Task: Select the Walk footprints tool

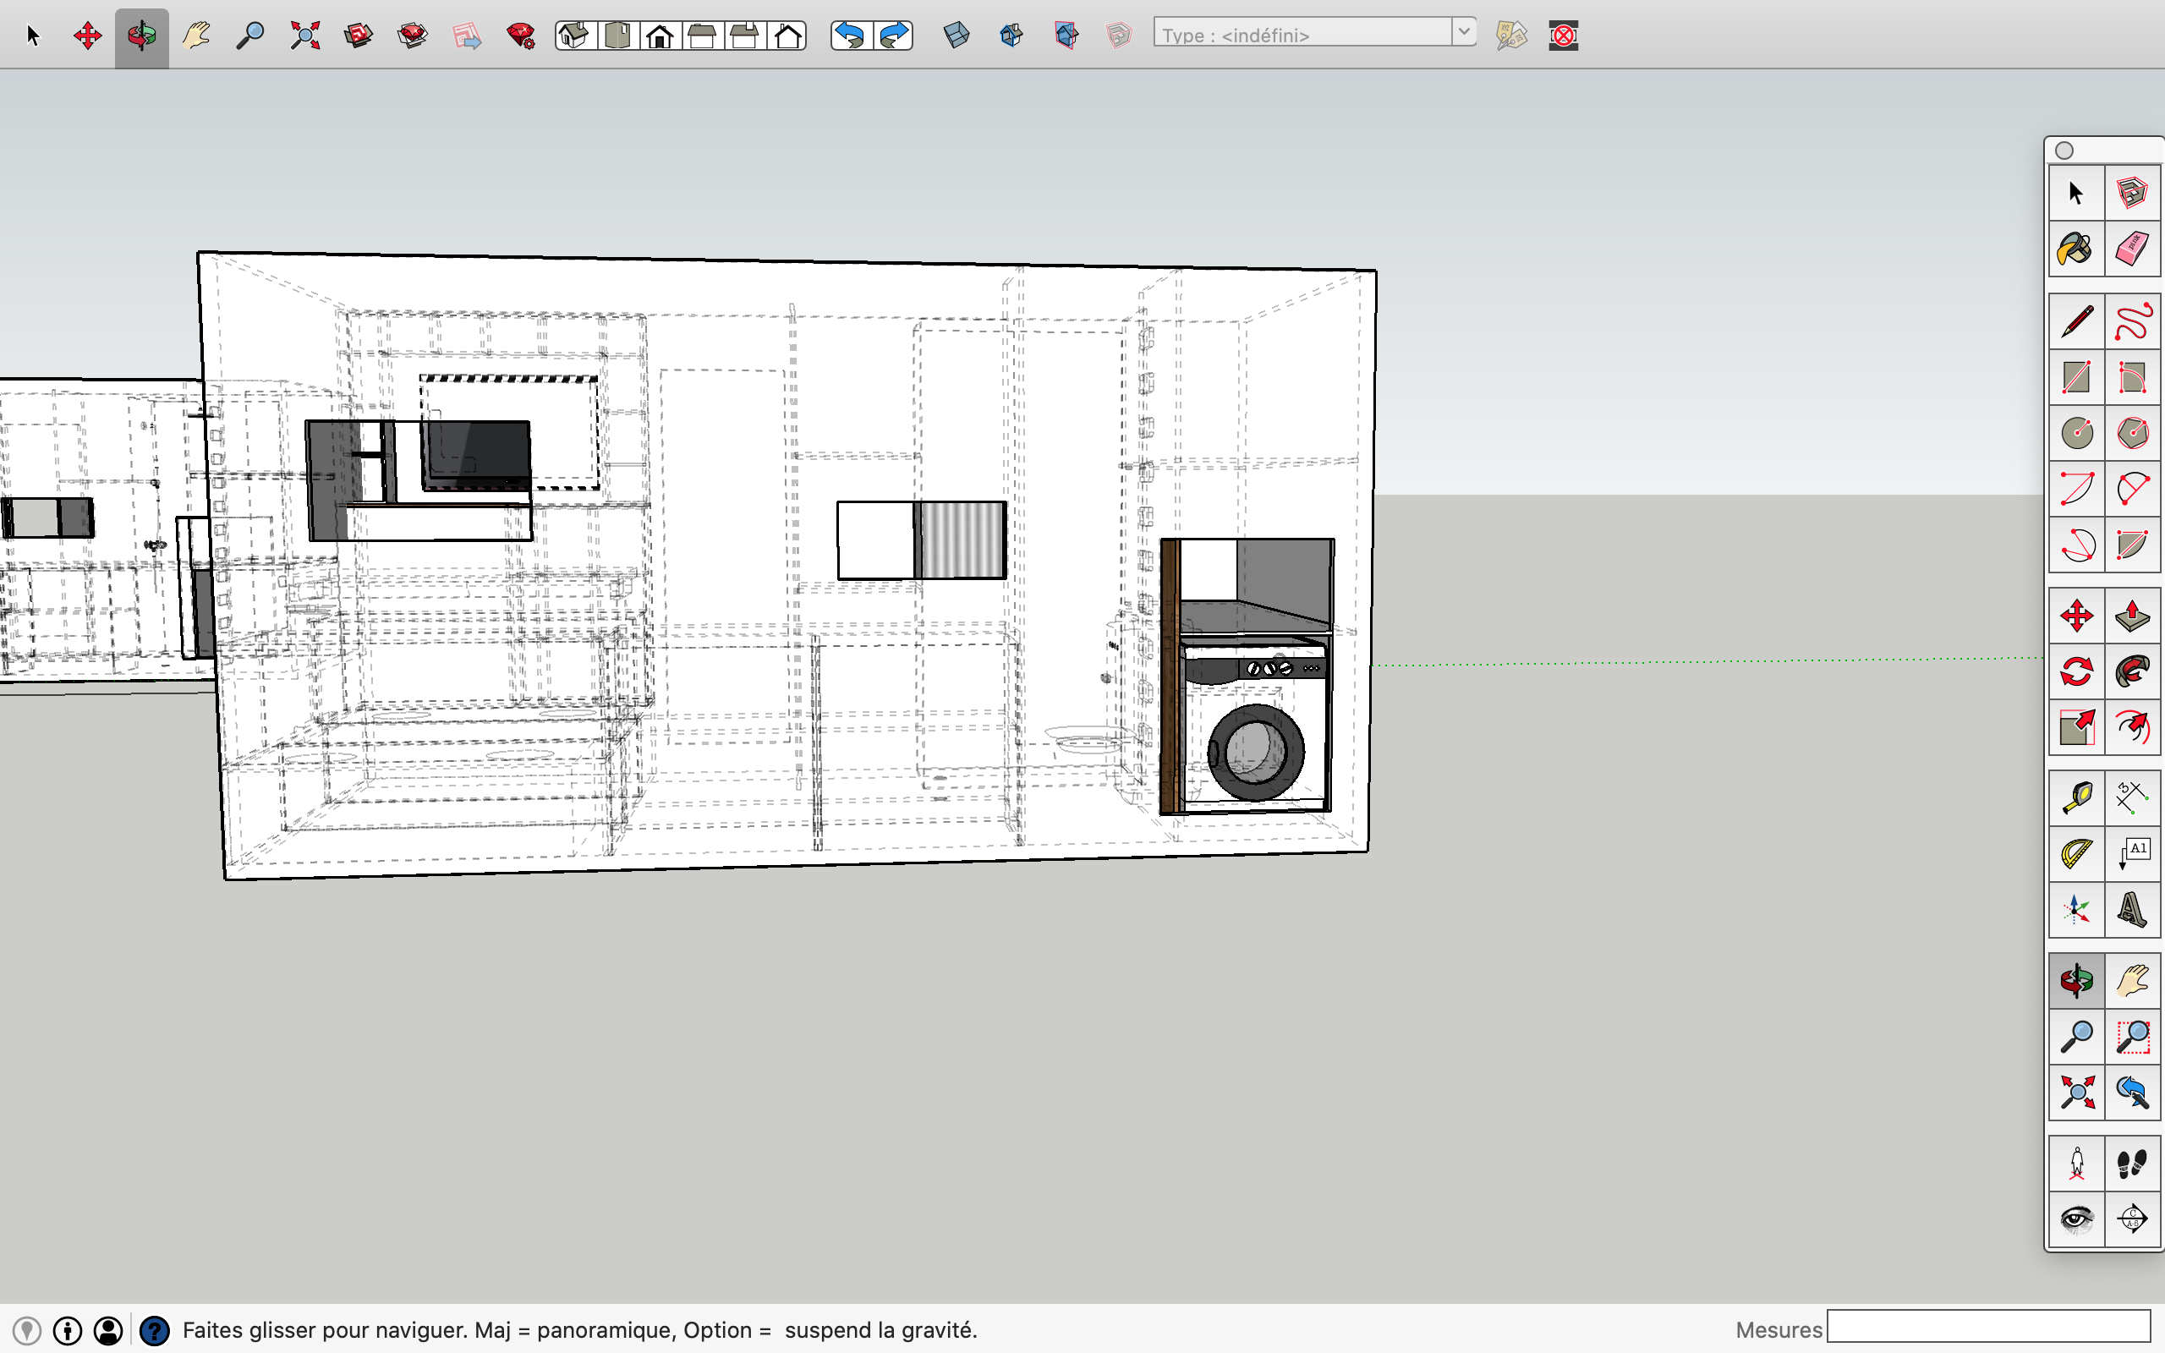Action: tap(2132, 1164)
